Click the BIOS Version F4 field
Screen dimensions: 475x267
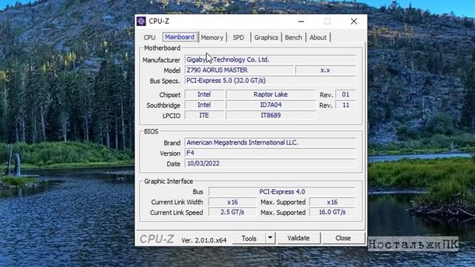pyautogui.click(x=270, y=154)
